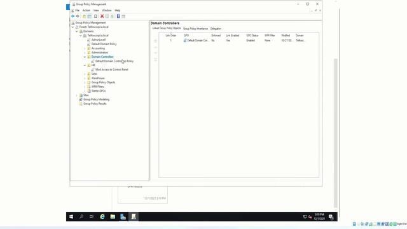Select the WareHouse OU
This screenshot has width=407, height=229.
tap(98, 78)
